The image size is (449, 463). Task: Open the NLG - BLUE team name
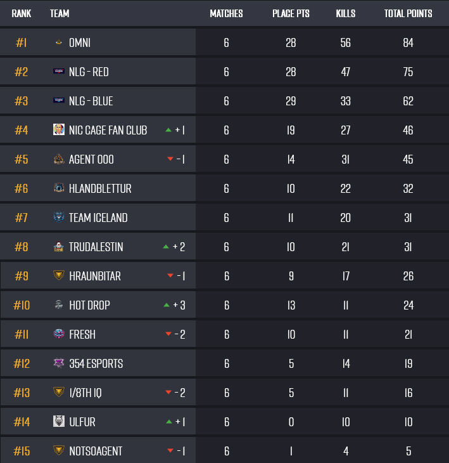[x=91, y=101]
